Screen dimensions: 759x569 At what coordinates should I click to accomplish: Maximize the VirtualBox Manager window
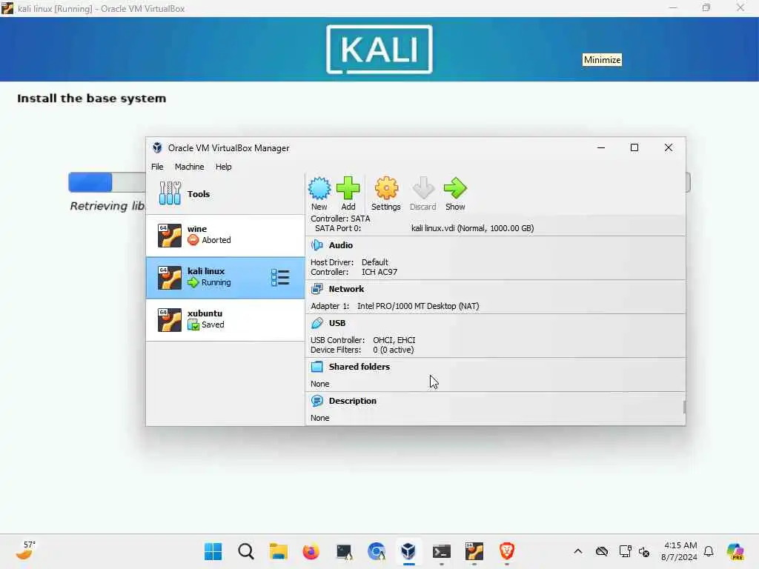[x=634, y=147]
